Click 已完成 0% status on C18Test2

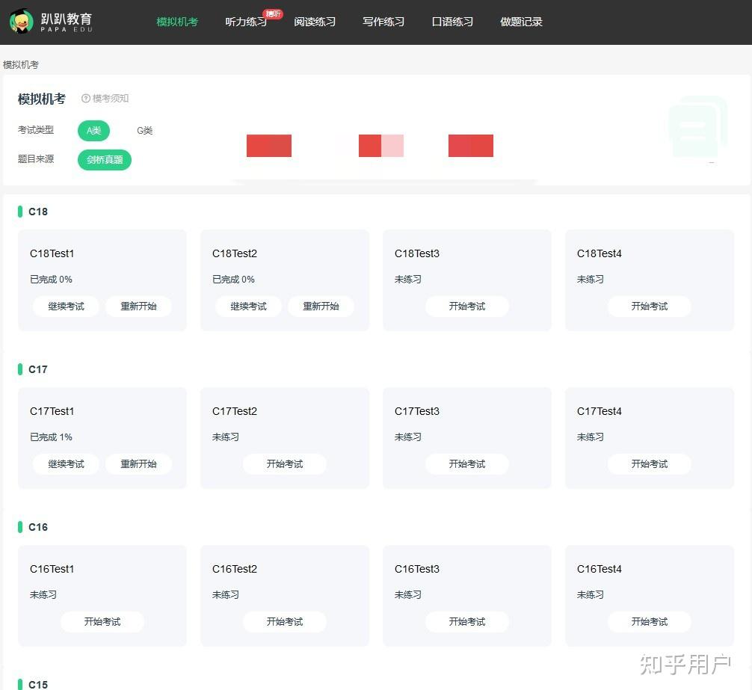coord(233,279)
